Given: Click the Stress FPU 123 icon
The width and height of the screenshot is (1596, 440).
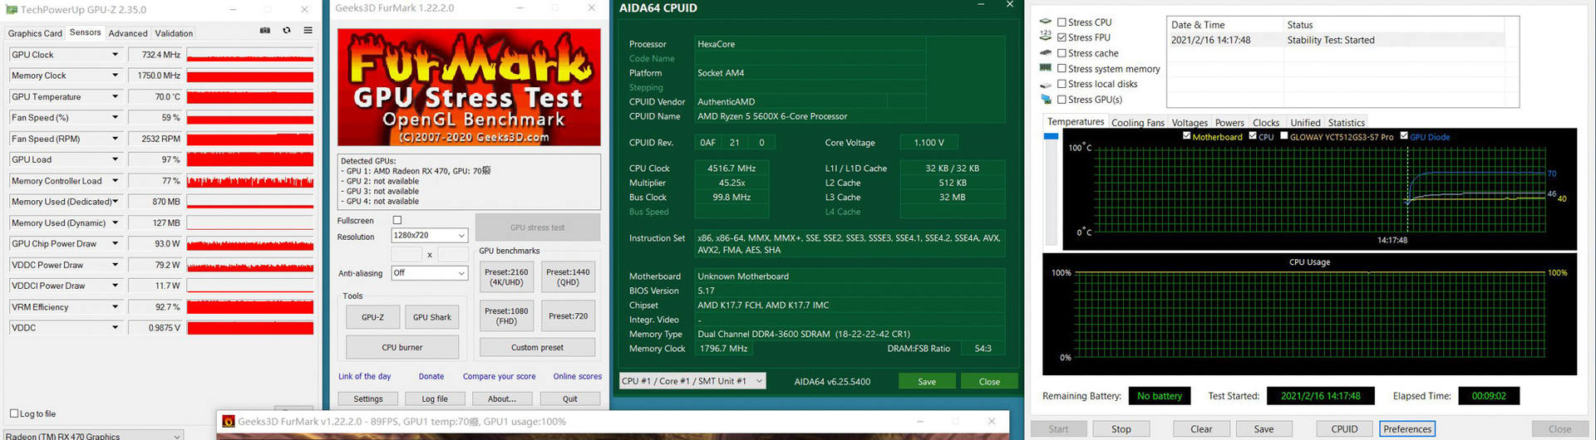Looking at the screenshot, I should point(1046,37).
